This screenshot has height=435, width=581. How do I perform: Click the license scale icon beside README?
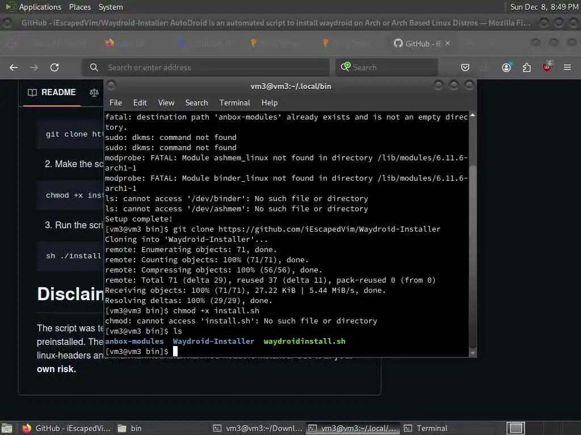94,92
